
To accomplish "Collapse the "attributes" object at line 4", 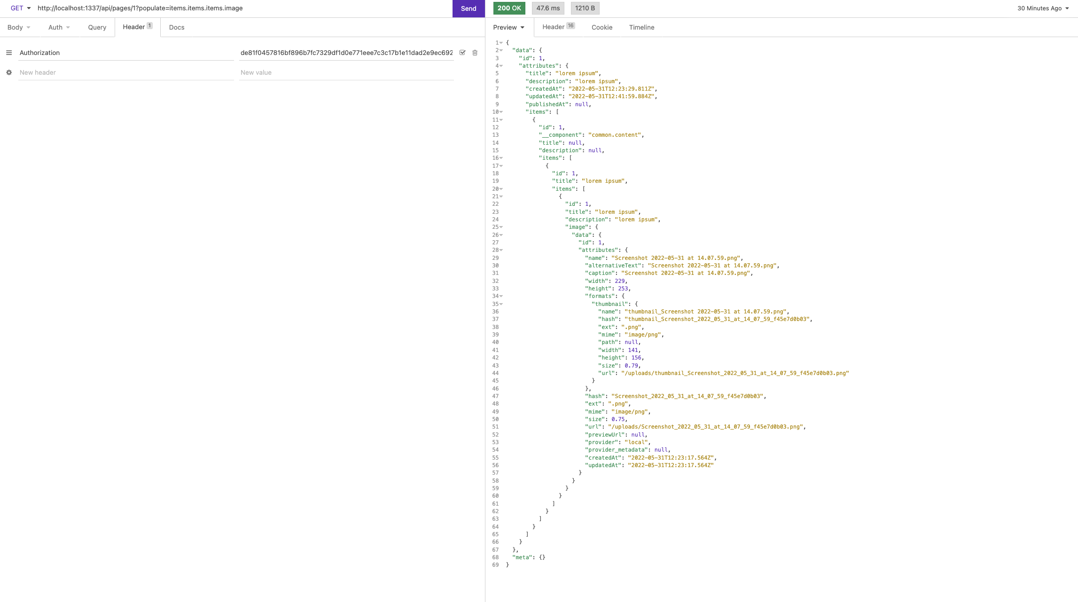I will tap(501, 66).
